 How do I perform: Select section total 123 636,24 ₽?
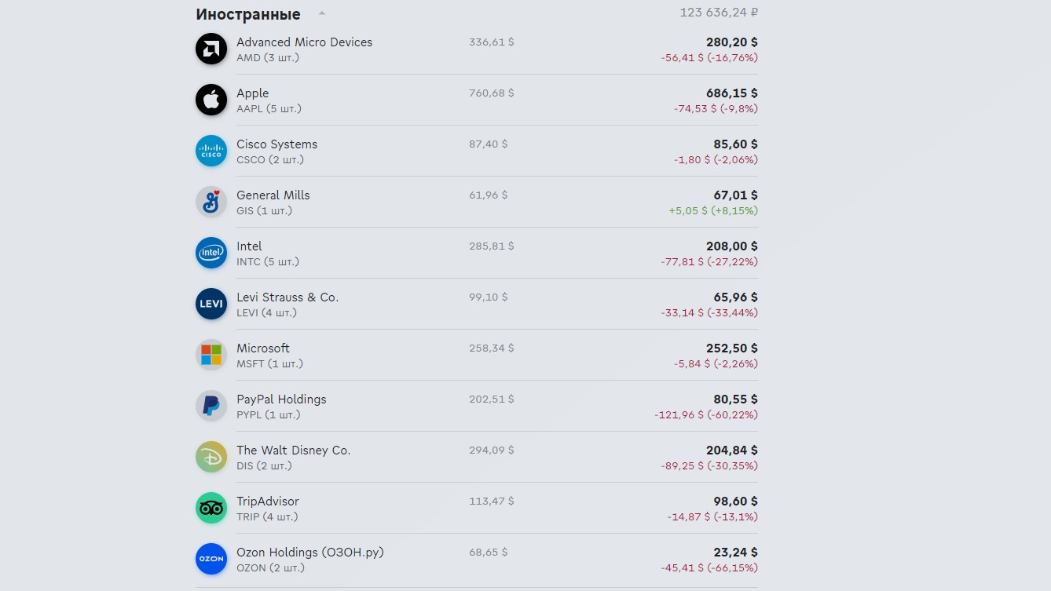pyautogui.click(x=719, y=12)
